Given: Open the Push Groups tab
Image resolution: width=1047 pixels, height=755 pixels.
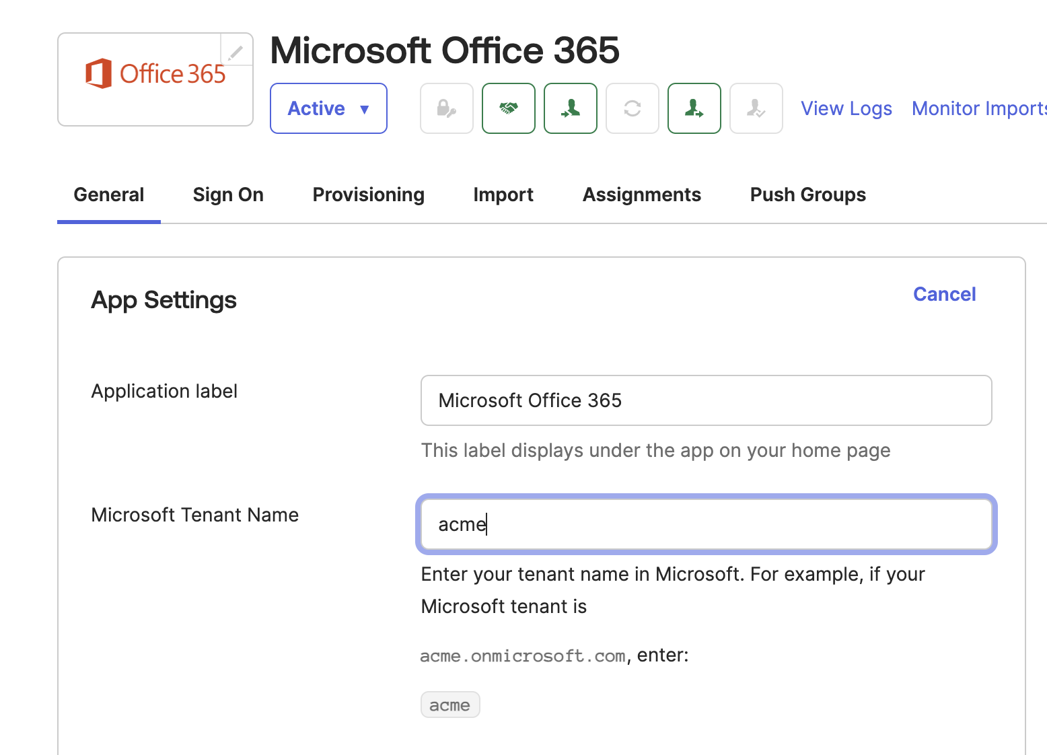Looking at the screenshot, I should click(808, 194).
